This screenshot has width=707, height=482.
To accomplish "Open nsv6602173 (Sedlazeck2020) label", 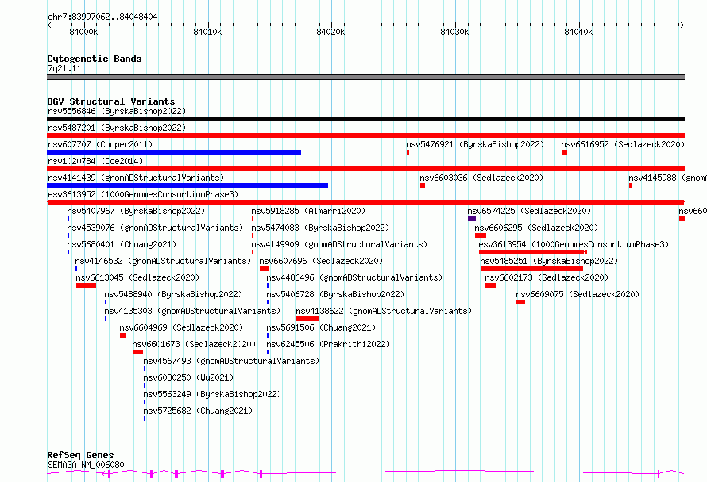I will pos(547,277).
